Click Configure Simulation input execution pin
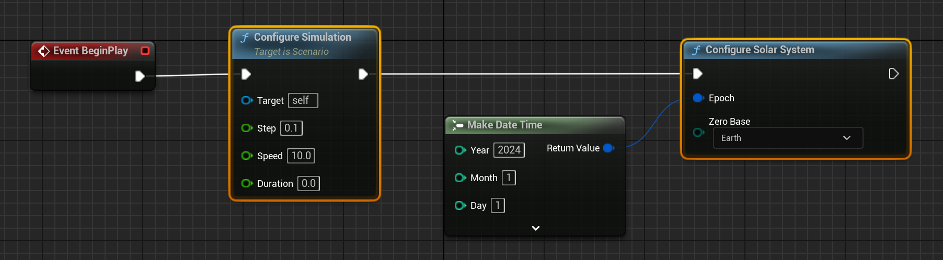The image size is (943, 260). (246, 74)
